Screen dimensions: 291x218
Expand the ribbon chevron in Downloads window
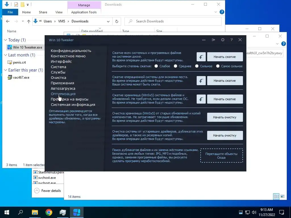[x=216, y=12]
